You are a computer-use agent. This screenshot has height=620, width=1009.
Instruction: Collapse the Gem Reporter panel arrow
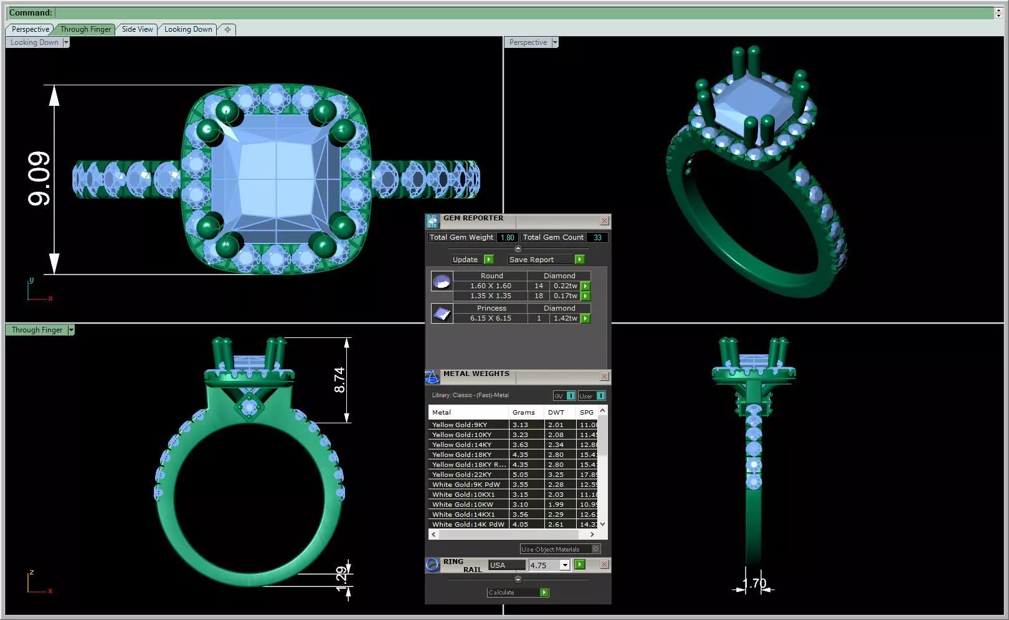tap(518, 248)
